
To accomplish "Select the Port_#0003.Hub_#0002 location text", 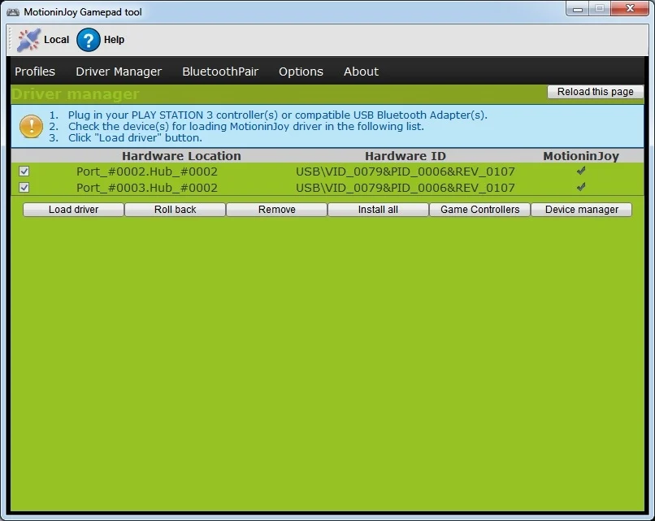I will tap(146, 188).
